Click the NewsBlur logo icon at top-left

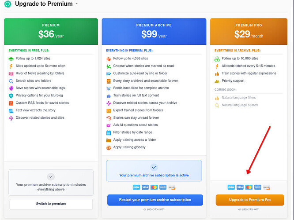[x=8, y=4]
